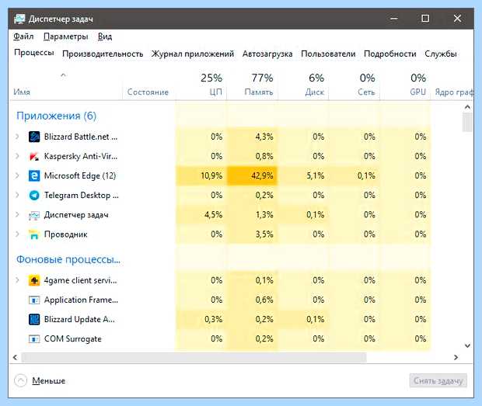Sort by the Память column header
The image size is (482, 406).
(253, 85)
